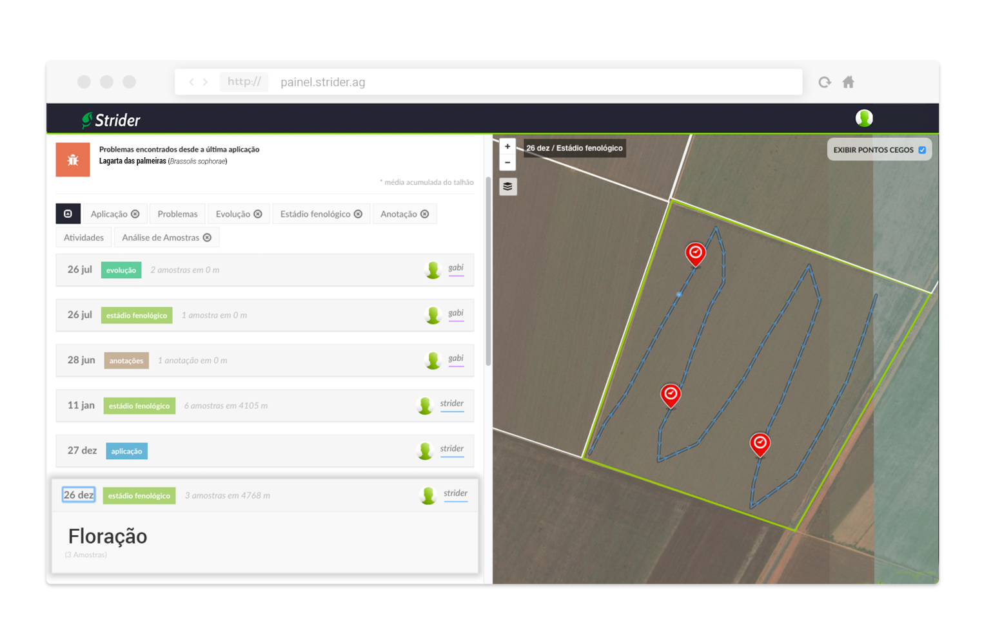This screenshot has width=993, height=644.
Task: Click the Strider logo
Action: point(111,120)
